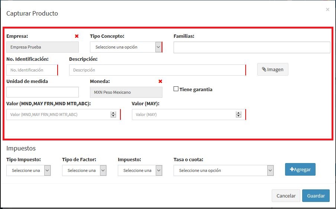Expand the Impuesto dropdown

[x=140, y=170]
